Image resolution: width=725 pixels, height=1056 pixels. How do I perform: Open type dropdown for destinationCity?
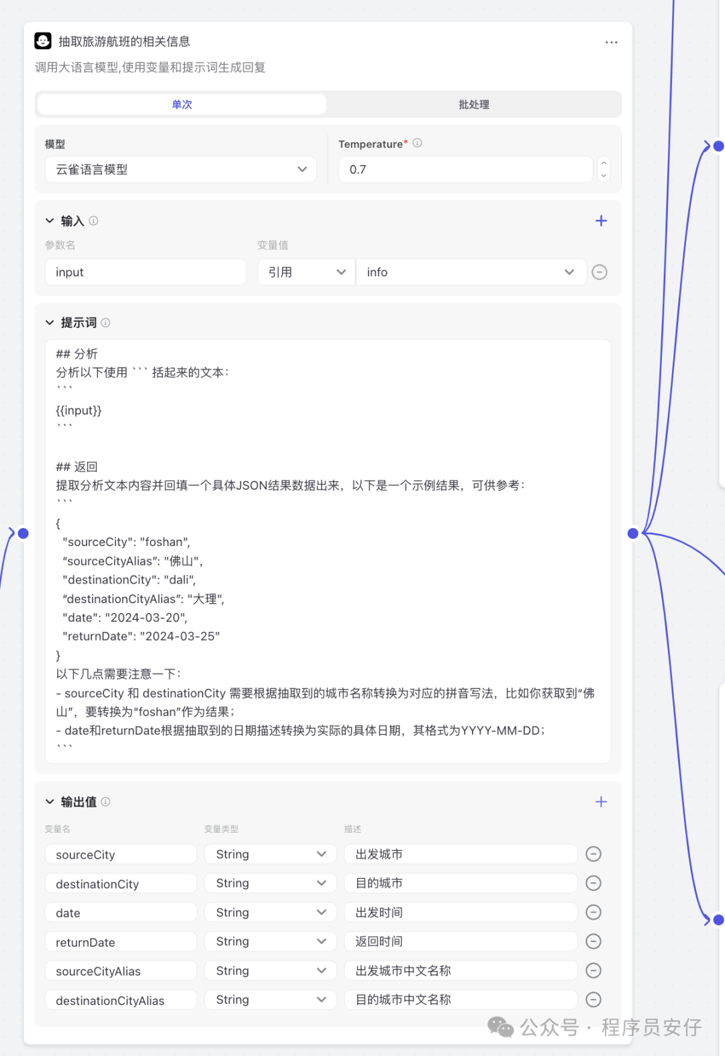(x=271, y=883)
